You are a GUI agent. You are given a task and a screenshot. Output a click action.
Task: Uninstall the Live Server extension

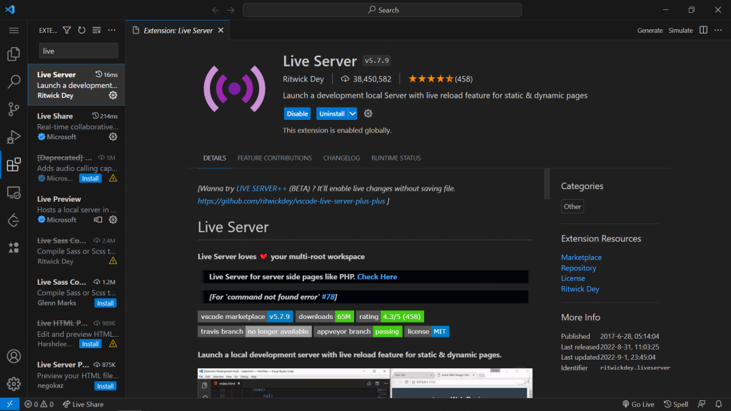click(x=332, y=113)
